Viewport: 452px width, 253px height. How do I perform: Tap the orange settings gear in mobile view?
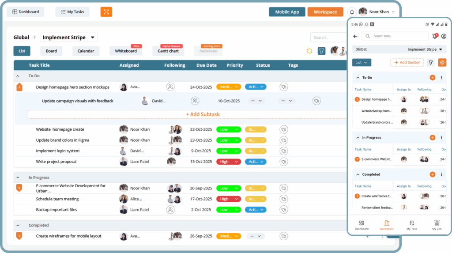442,63
